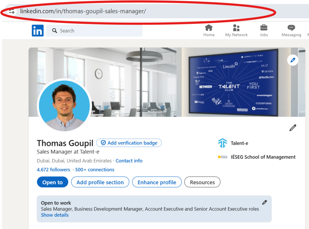Open My Network in the navigation bar
The height and width of the screenshot is (229, 309).
[x=236, y=31]
